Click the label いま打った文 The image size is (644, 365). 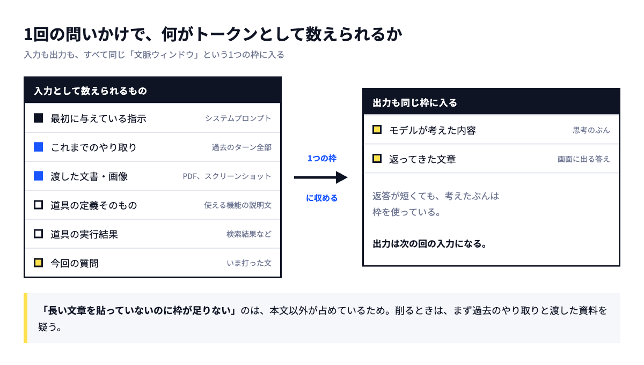tap(249, 263)
